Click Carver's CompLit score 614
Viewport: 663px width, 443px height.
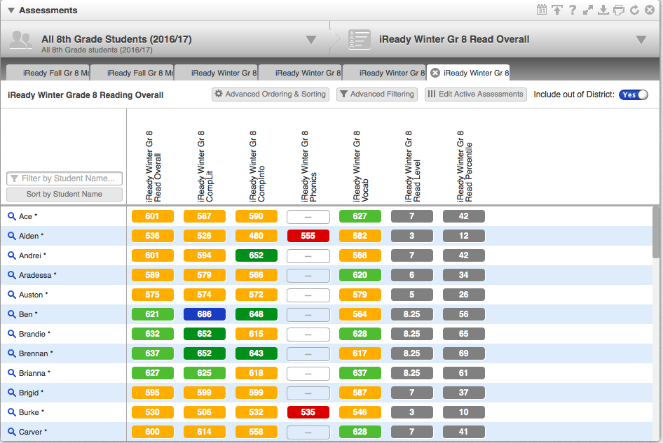(x=204, y=432)
